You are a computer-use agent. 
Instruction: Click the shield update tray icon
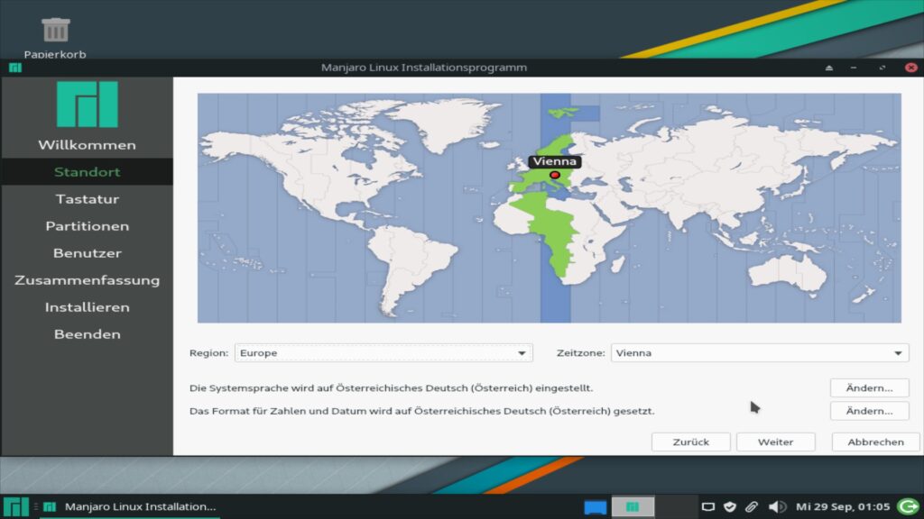pos(730,506)
